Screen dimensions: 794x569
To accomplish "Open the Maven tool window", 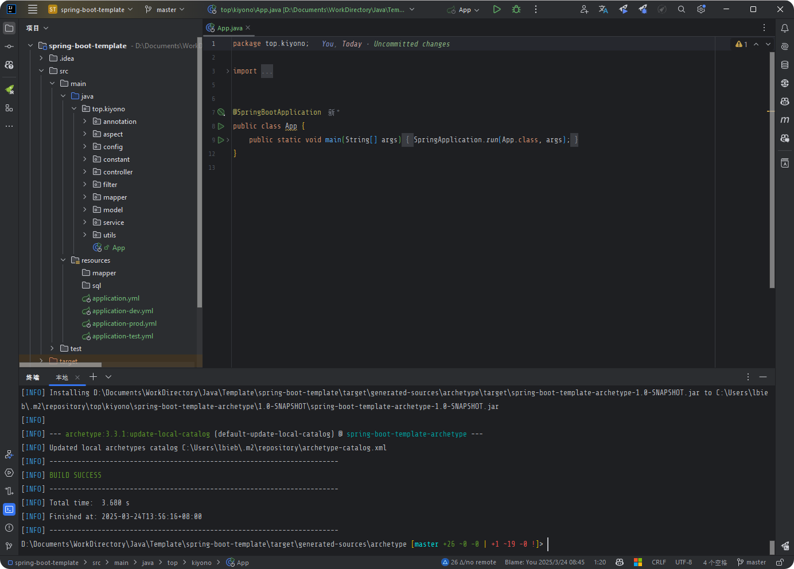I will point(785,120).
